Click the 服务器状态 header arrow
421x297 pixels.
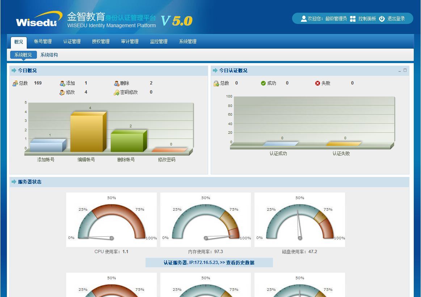[14, 182]
